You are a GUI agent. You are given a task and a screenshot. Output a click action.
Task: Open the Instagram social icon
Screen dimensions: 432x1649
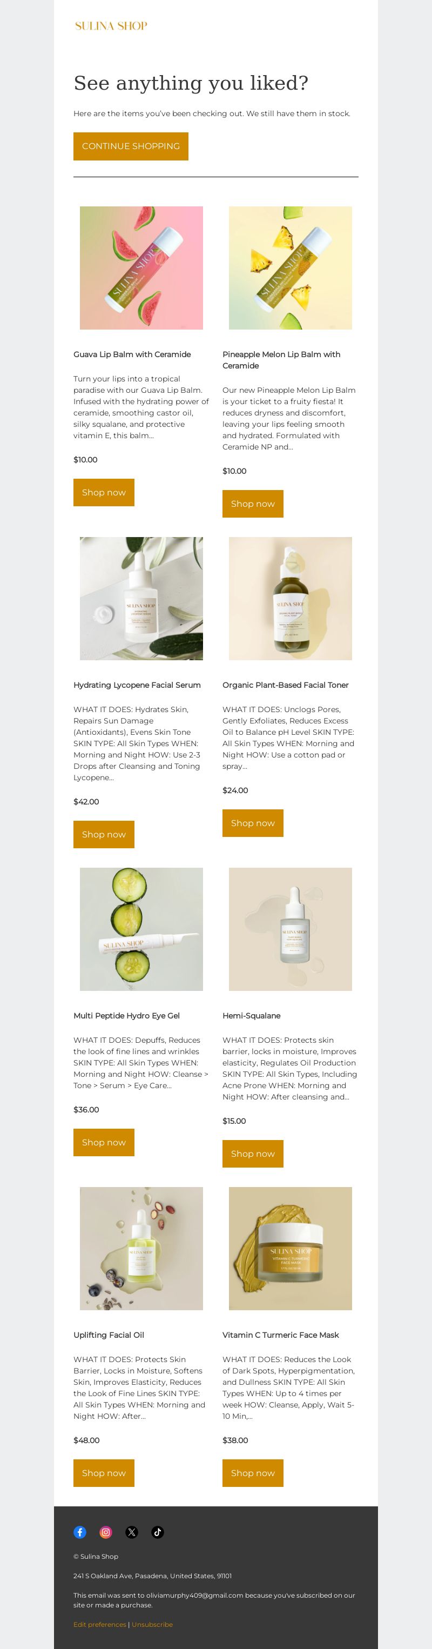[106, 1532]
